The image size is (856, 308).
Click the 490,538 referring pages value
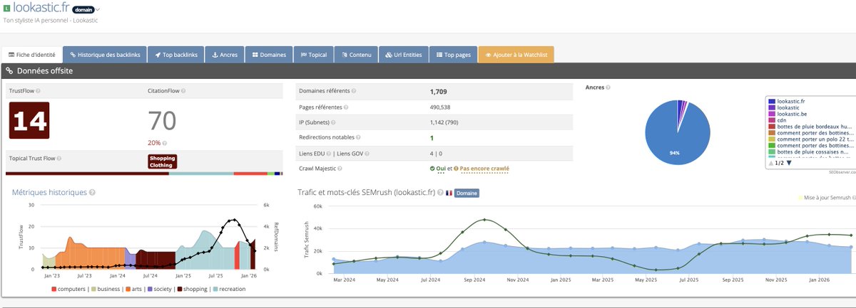pyautogui.click(x=441, y=107)
